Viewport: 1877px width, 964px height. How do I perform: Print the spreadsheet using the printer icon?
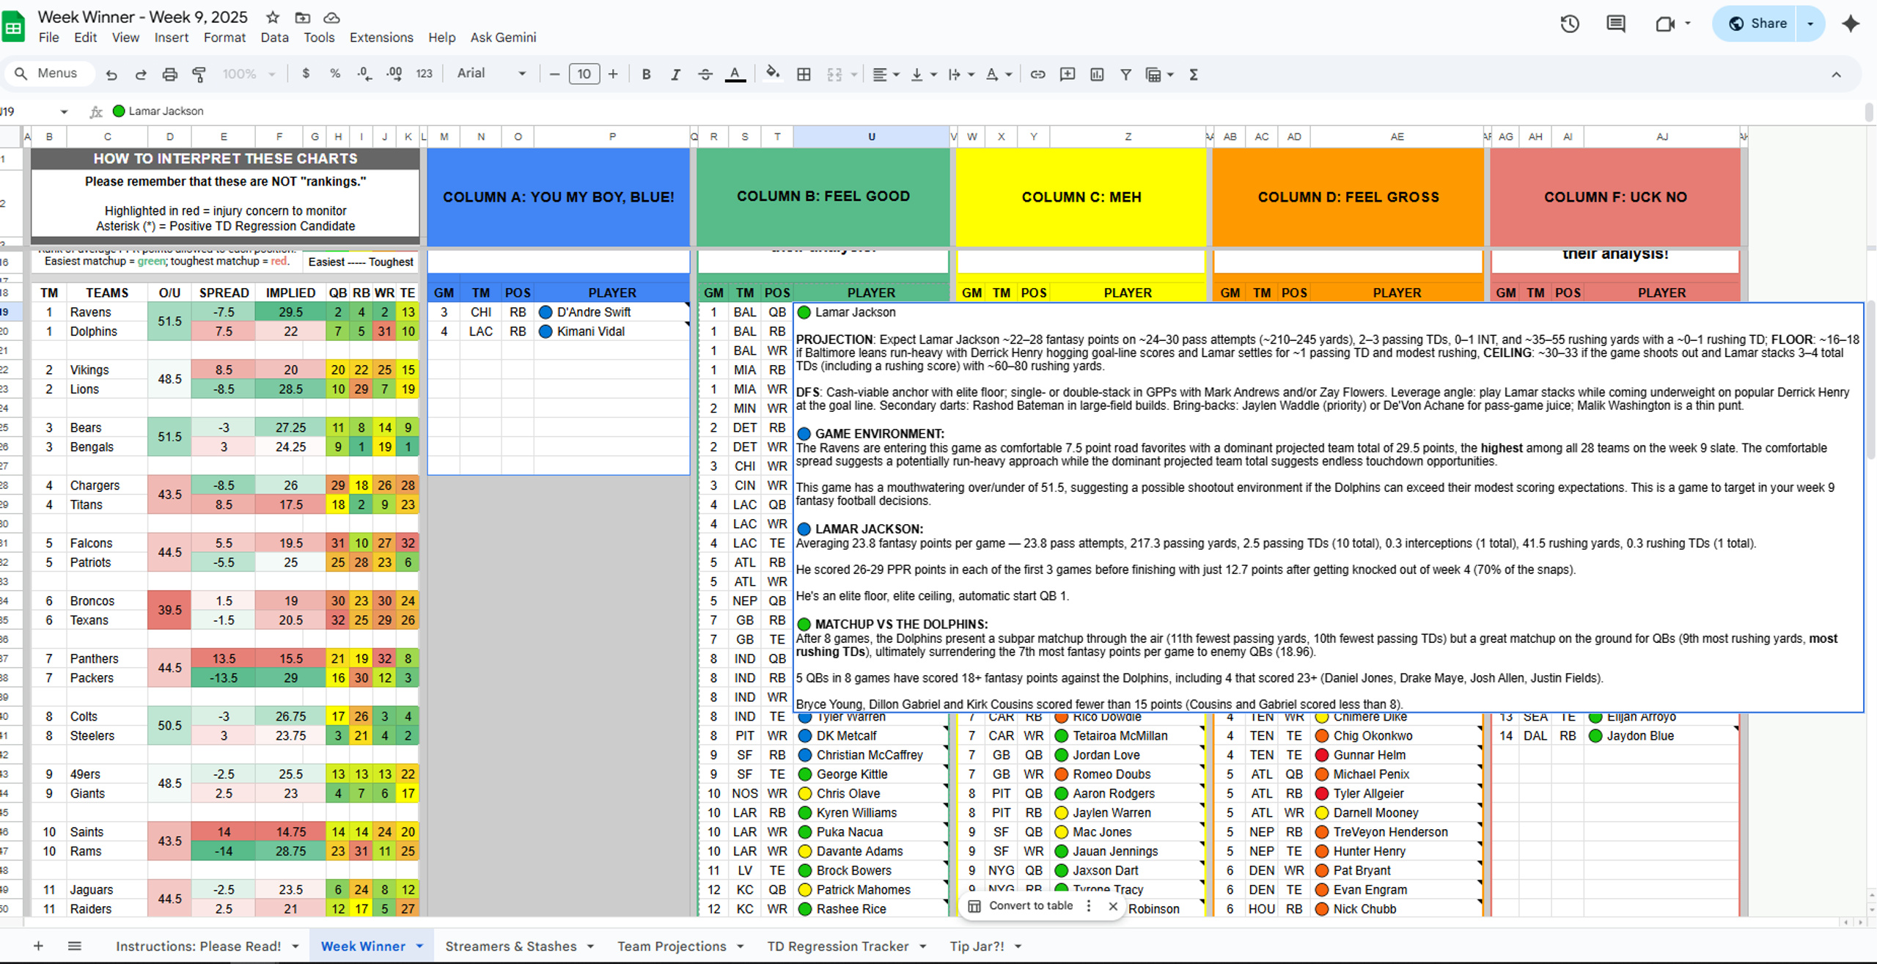click(169, 74)
